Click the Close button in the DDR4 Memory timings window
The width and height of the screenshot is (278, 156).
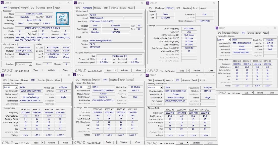point(211,70)
